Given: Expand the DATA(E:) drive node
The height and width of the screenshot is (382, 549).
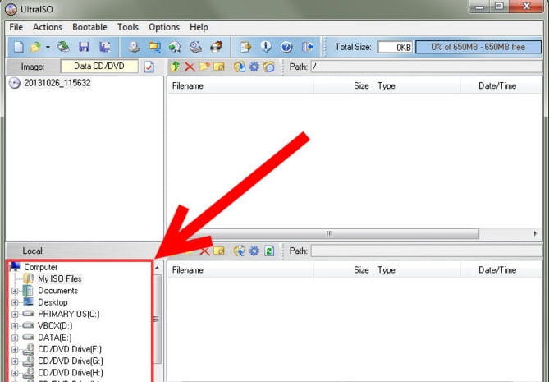Looking at the screenshot, I should pos(15,338).
